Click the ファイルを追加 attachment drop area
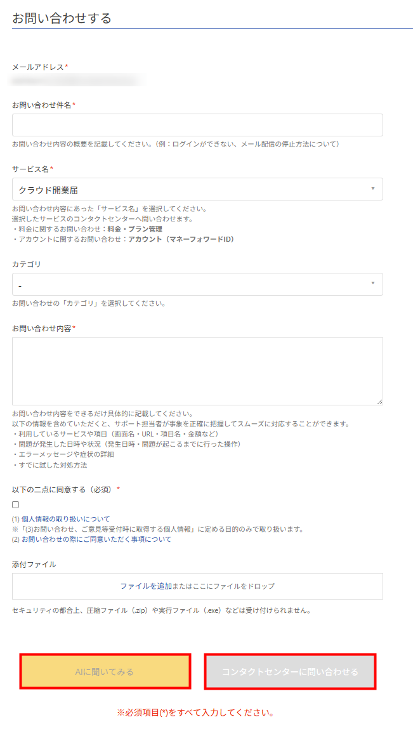Viewport: 413px width, 729px height. [197, 586]
